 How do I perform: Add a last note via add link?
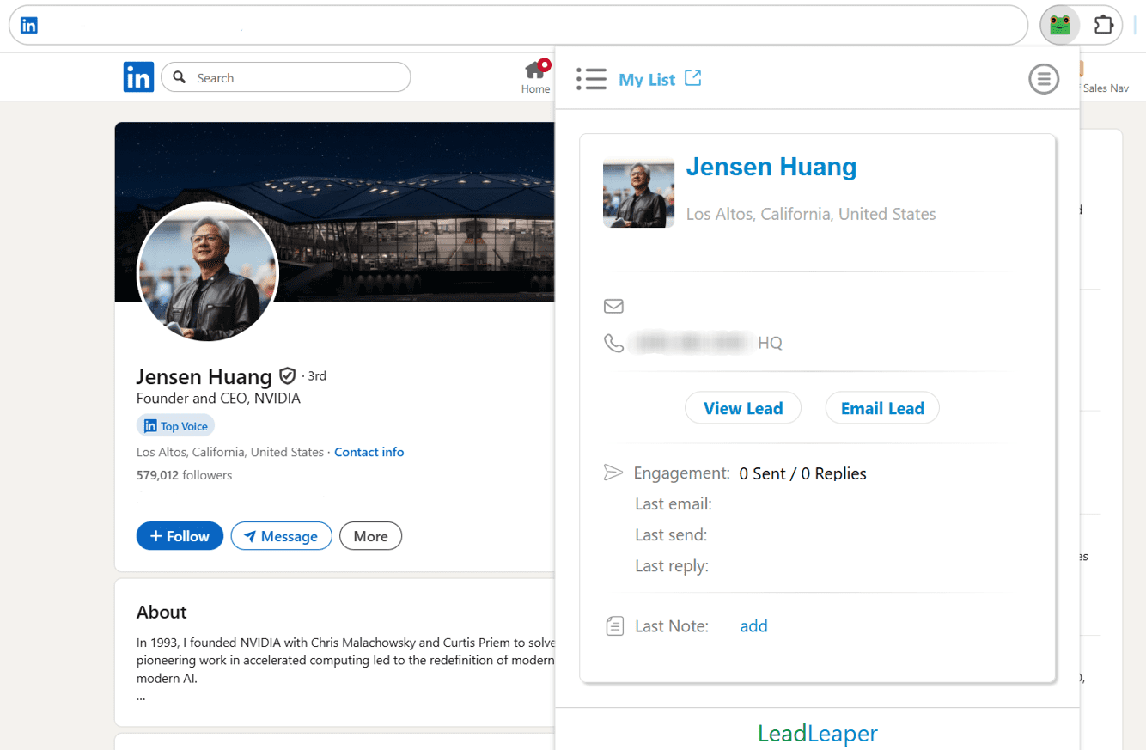pyautogui.click(x=753, y=626)
